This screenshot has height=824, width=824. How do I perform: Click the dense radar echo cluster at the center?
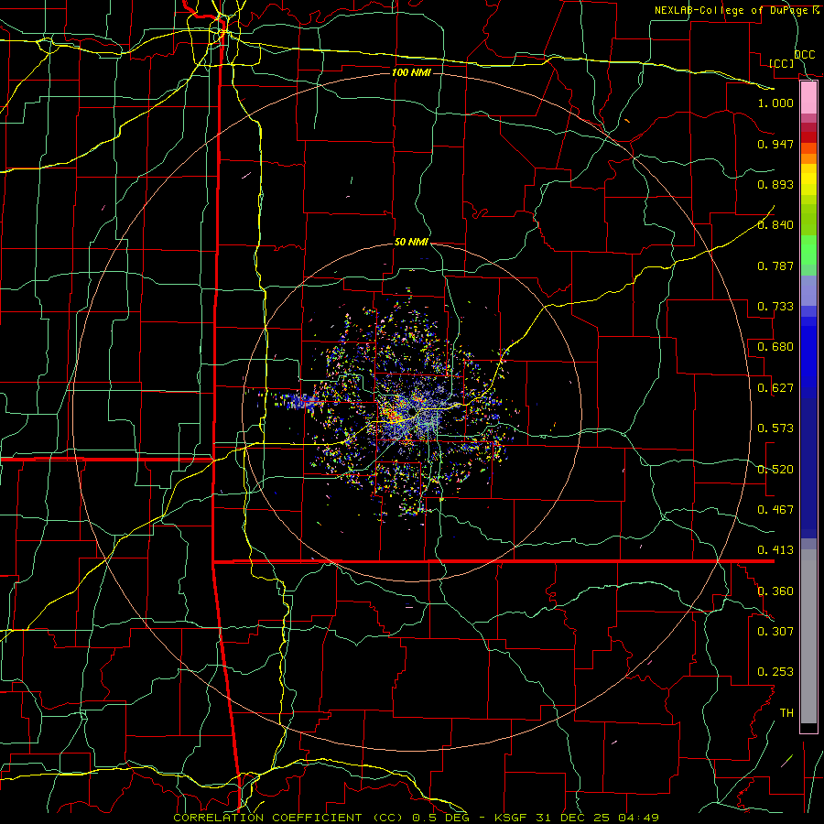click(413, 415)
